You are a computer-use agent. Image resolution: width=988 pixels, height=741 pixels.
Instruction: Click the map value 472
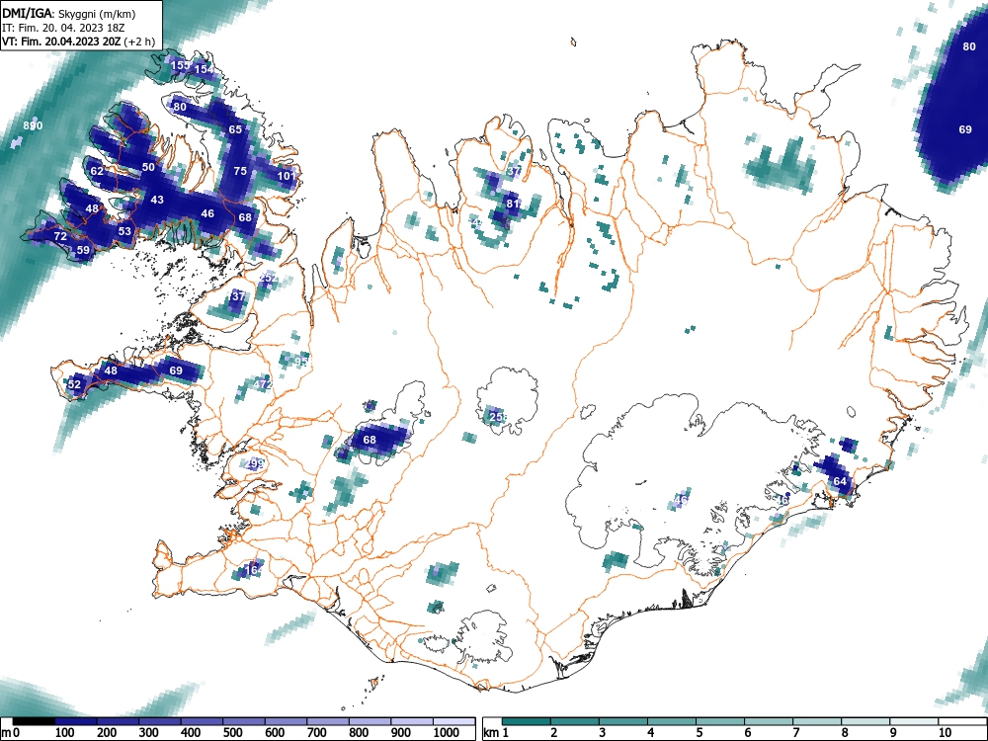click(x=262, y=384)
